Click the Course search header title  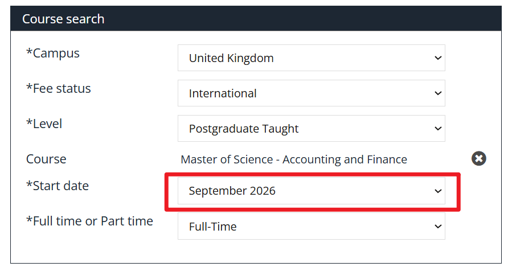coord(63,19)
